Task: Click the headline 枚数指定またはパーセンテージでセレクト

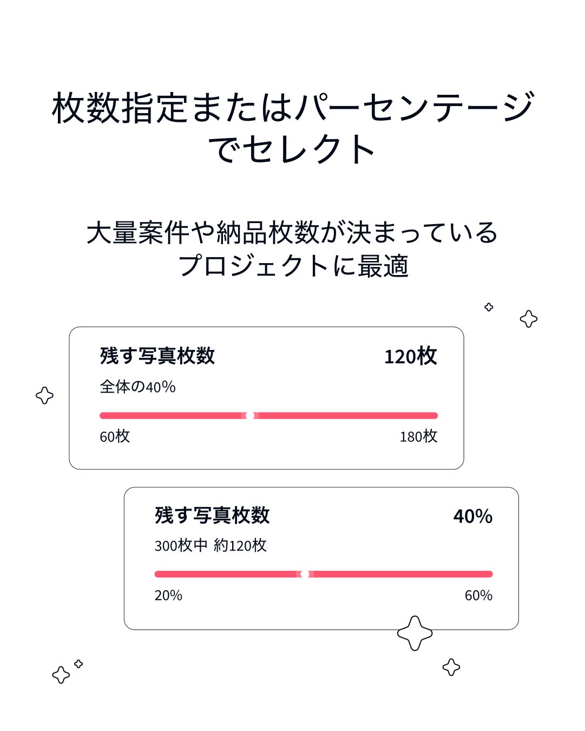Action: (x=293, y=128)
